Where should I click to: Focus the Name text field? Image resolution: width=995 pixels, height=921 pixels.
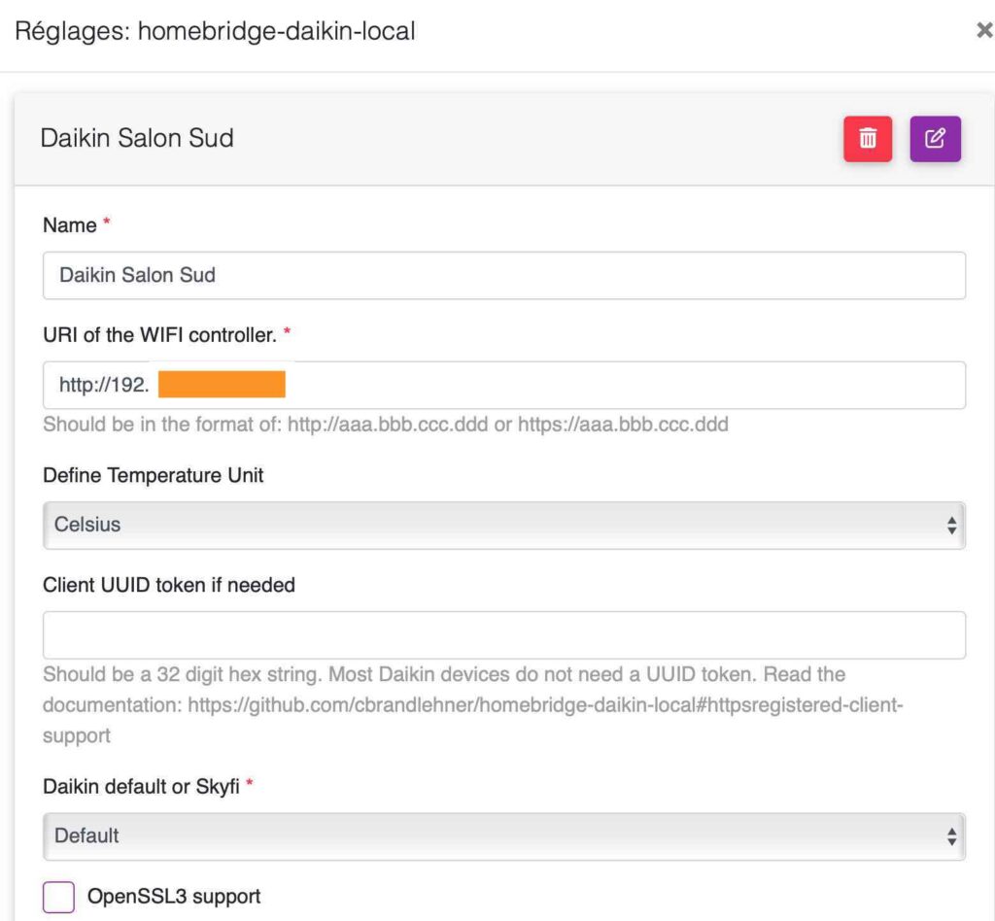pyautogui.click(x=504, y=275)
